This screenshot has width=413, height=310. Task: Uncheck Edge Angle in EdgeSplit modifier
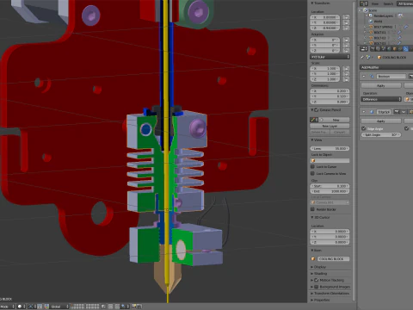tap(364, 128)
